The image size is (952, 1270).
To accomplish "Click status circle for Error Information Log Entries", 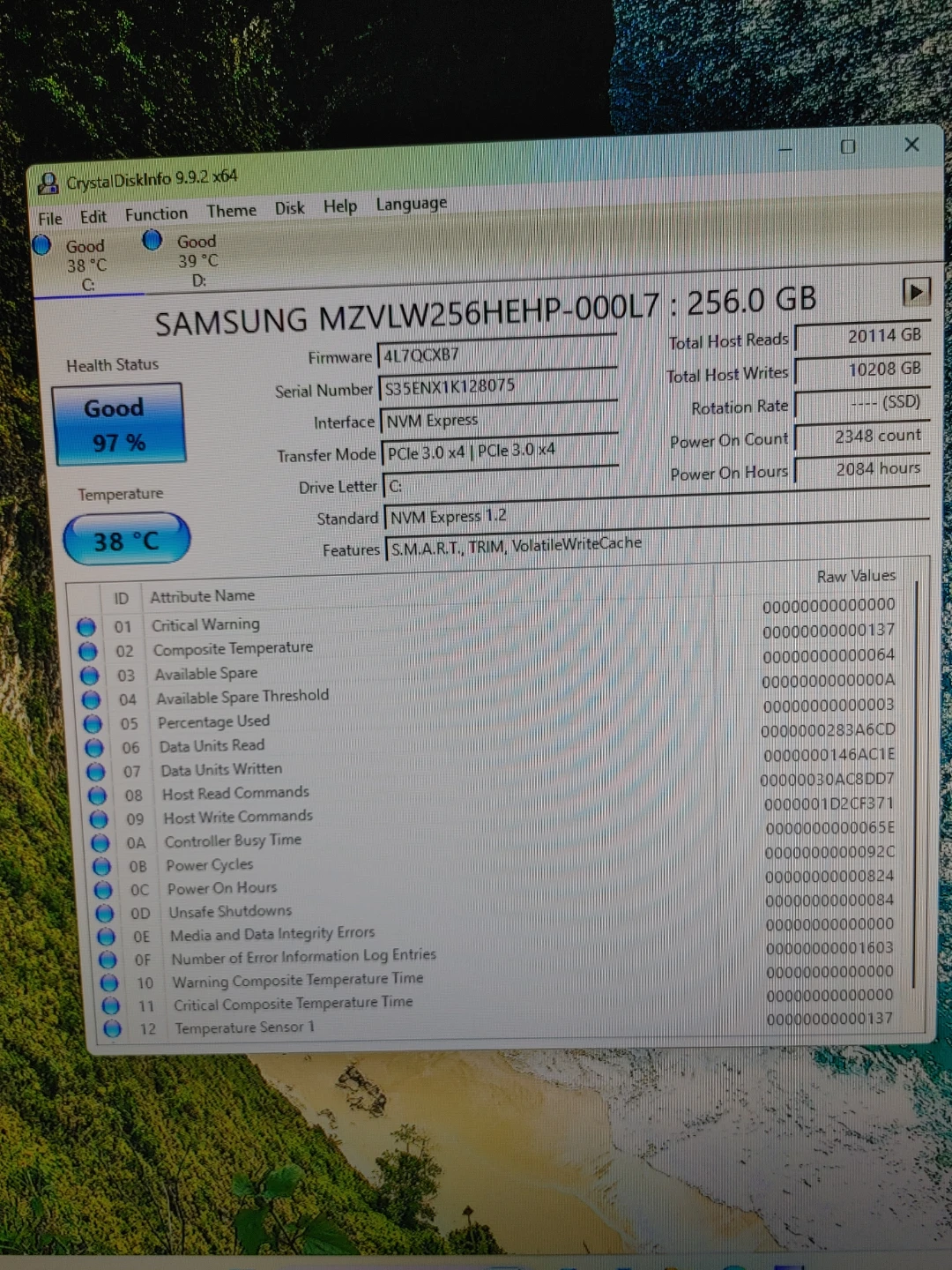I will click(x=108, y=959).
